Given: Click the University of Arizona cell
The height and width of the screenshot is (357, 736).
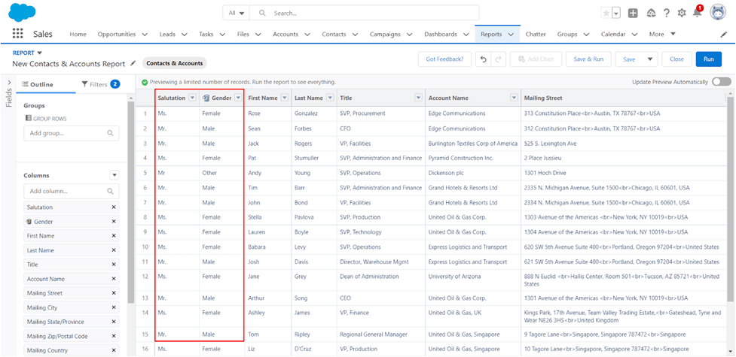Looking at the screenshot, I should coord(472,280).
